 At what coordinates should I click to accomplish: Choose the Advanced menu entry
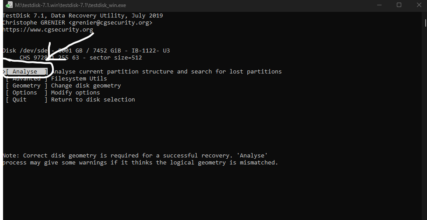[26, 79]
